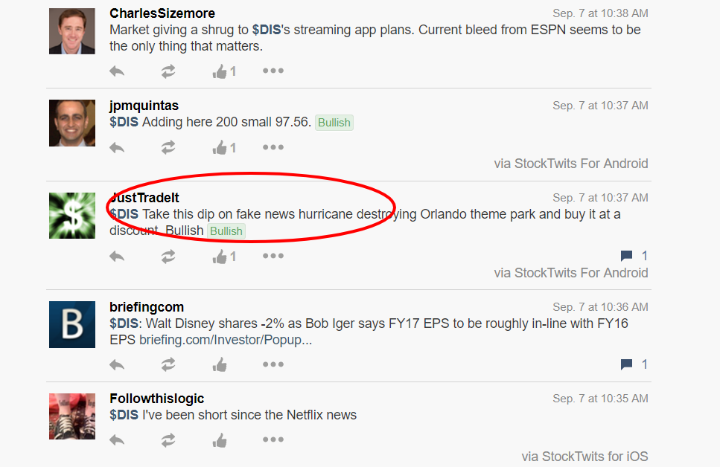Reshare Followthislogic's Netflix news post

tap(168, 440)
